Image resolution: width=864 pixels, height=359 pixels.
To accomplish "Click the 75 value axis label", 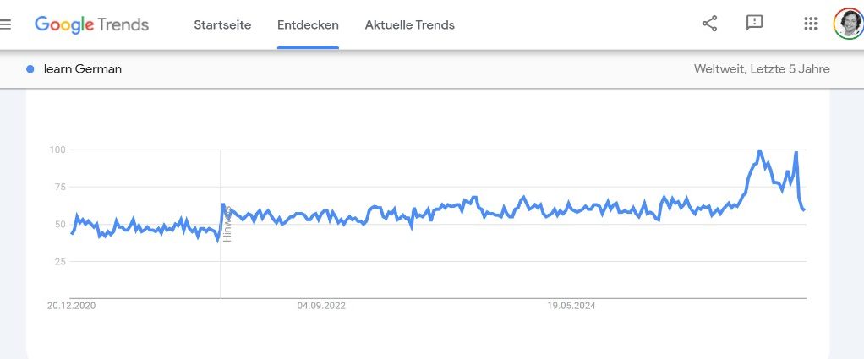I will [60, 188].
